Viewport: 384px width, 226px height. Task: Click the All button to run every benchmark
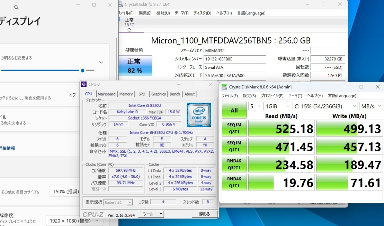click(234, 110)
